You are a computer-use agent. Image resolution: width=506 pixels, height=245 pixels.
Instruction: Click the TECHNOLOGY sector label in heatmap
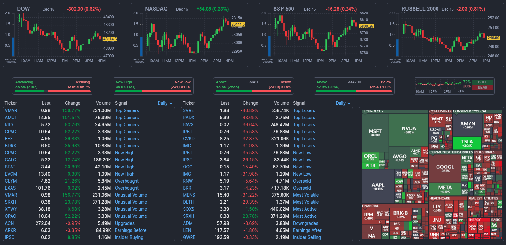pyautogui.click(x=373, y=111)
